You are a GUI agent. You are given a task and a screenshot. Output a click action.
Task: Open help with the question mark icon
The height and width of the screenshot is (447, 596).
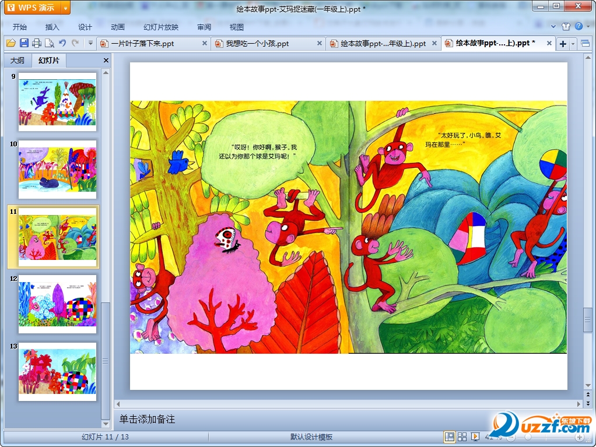click(x=579, y=26)
